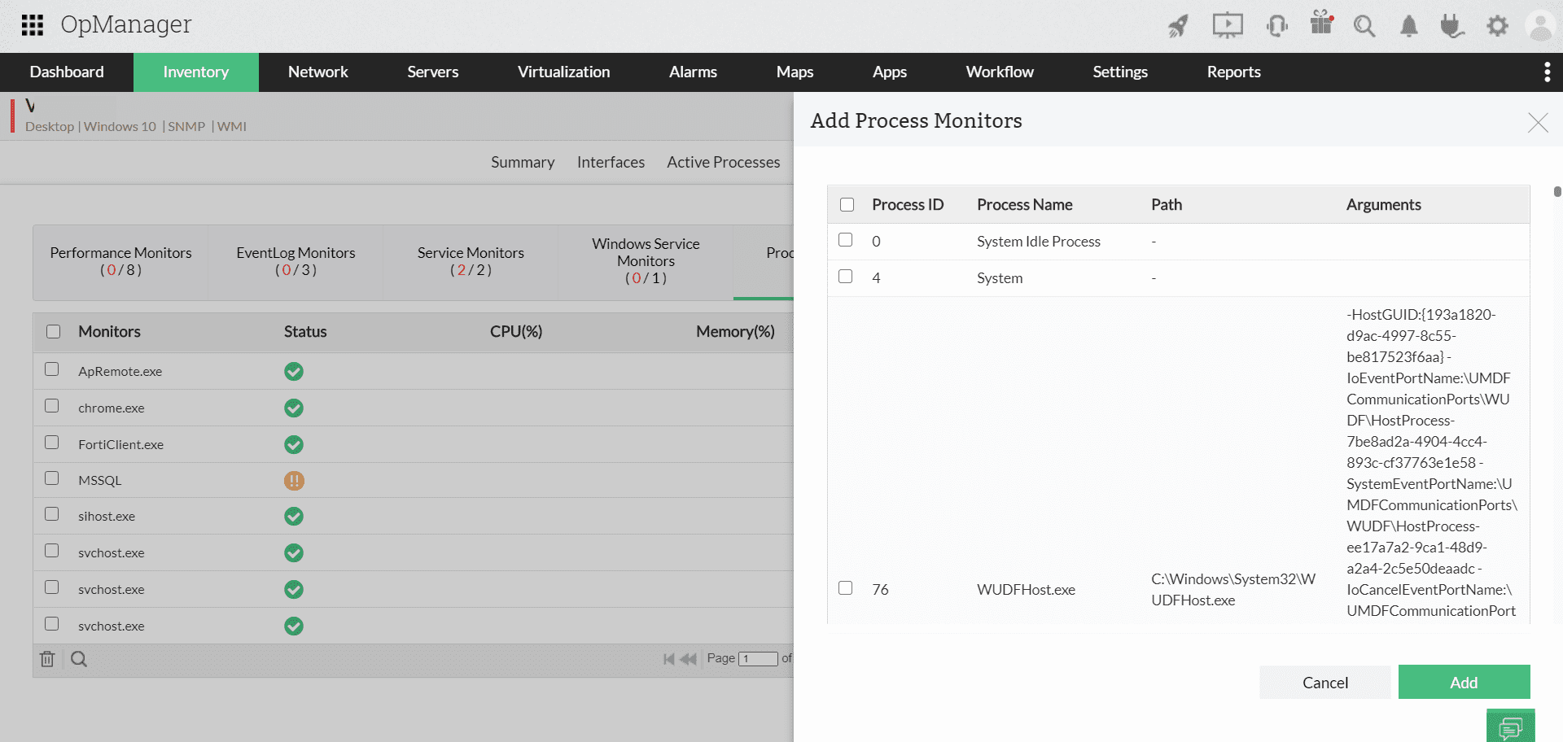Click the trash delete icon below monitors
Screen dimensions: 1563x742
point(47,659)
